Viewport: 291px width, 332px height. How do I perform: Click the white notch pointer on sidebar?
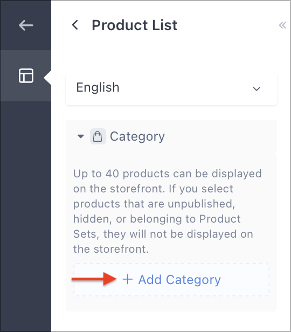point(47,78)
